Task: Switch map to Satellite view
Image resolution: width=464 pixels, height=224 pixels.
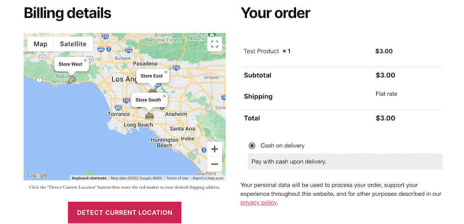Action: click(73, 44)
